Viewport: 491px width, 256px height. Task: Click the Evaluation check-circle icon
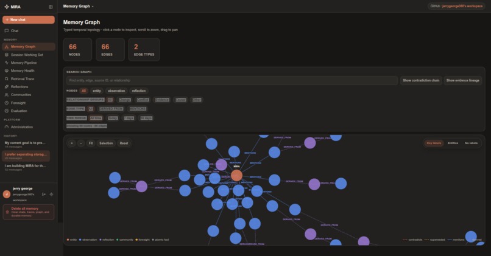click(7, 111)
